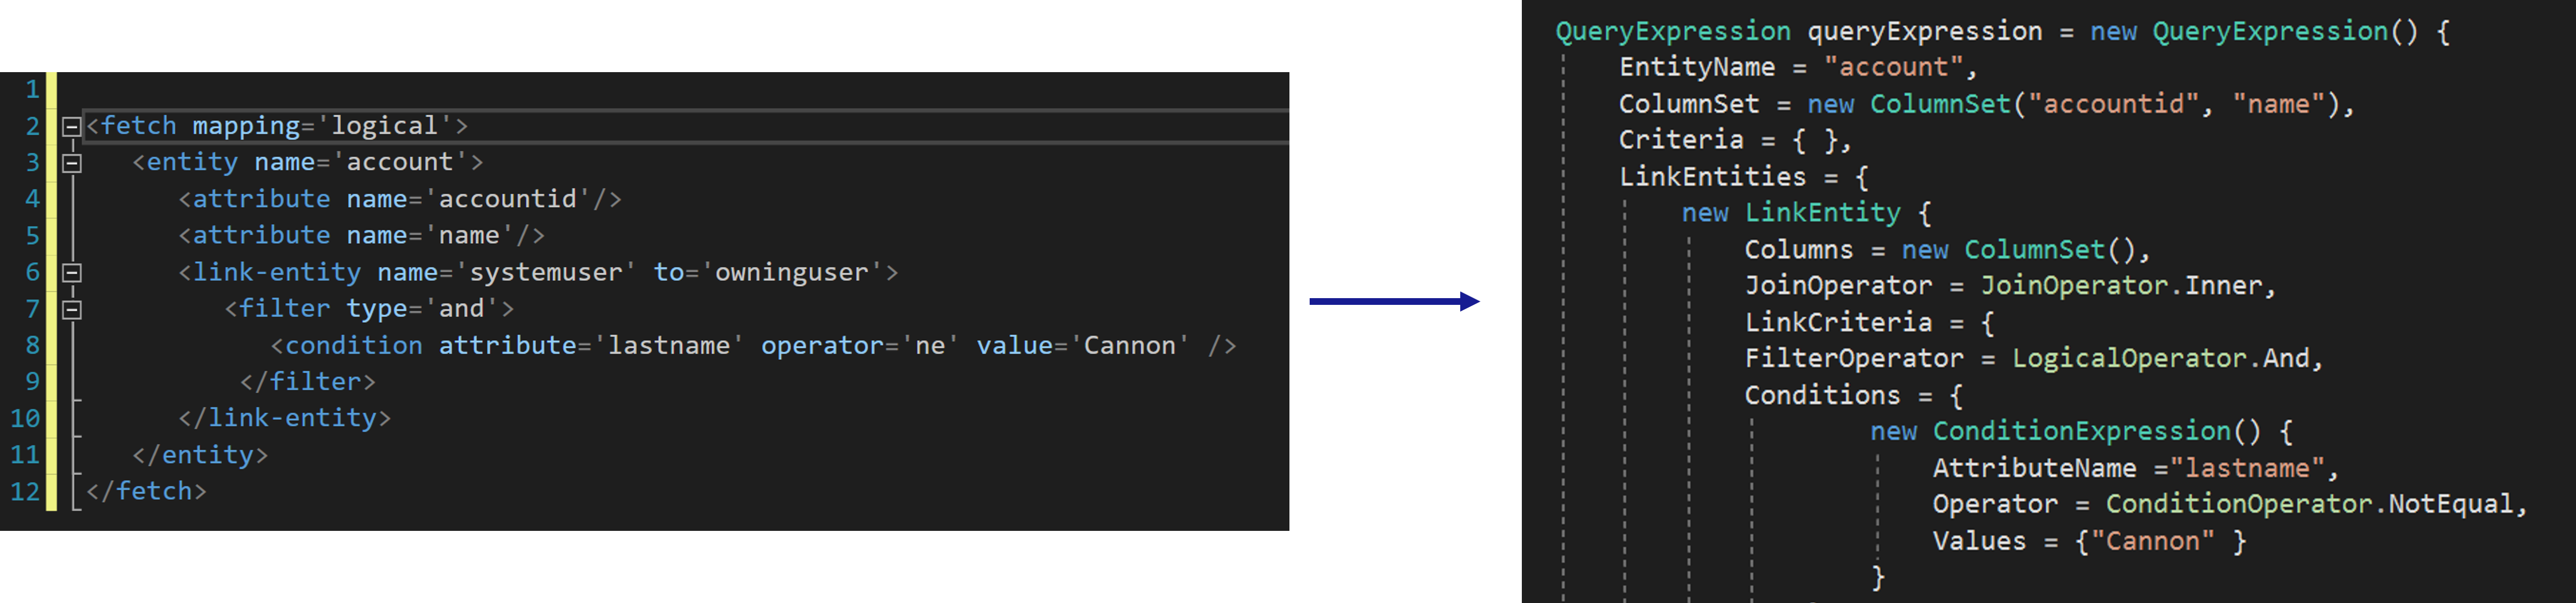Select line number 12 in the gutter
Viewport: 2576px width, 603px height.
(25, 491)
